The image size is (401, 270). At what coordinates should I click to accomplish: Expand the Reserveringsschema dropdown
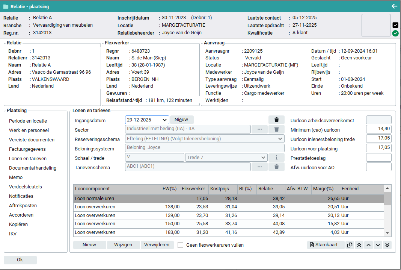tap(280, 139)
